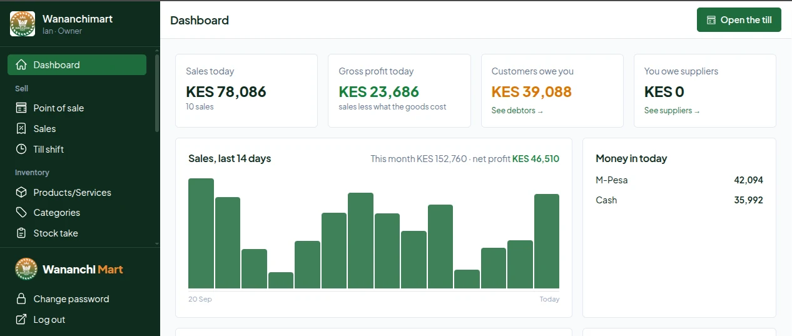Click the Dashboard page title

pyautogui.click(x=200, y=20)
